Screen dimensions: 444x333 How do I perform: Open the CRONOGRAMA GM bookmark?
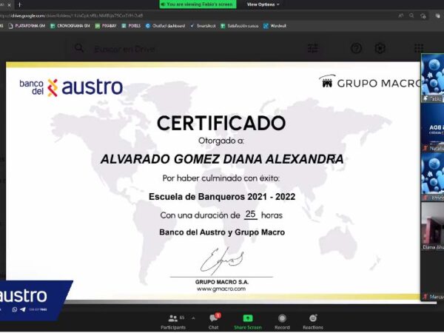tap(70, 26)
